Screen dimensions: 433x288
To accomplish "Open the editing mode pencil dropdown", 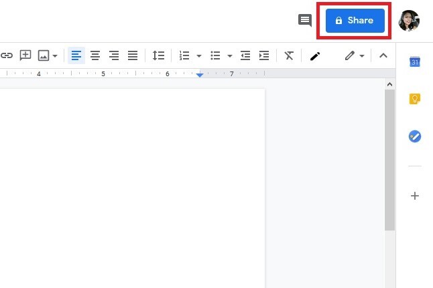I will tap(355, 55).
